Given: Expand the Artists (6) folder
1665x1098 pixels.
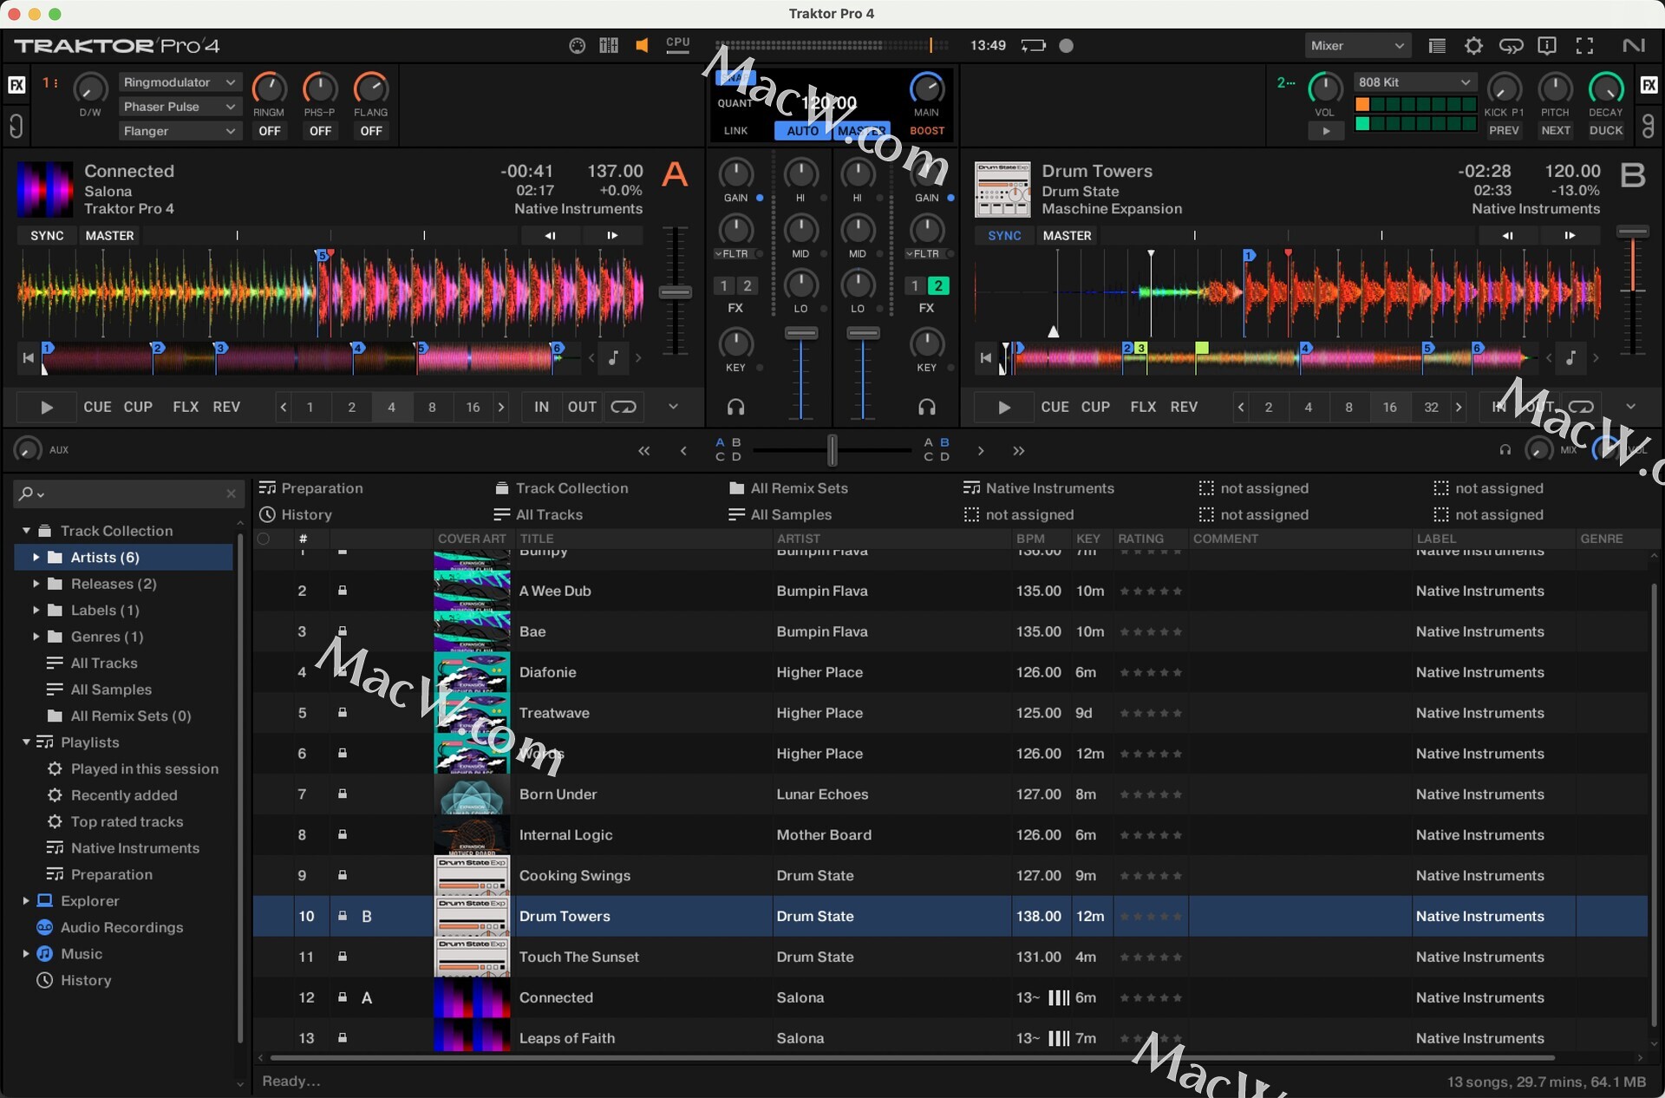Looking at the screenshot, I should point(36,557).
